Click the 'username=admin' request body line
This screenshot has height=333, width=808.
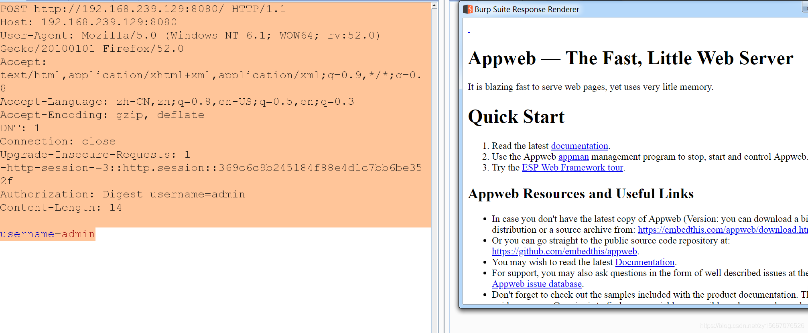point(48,234)
